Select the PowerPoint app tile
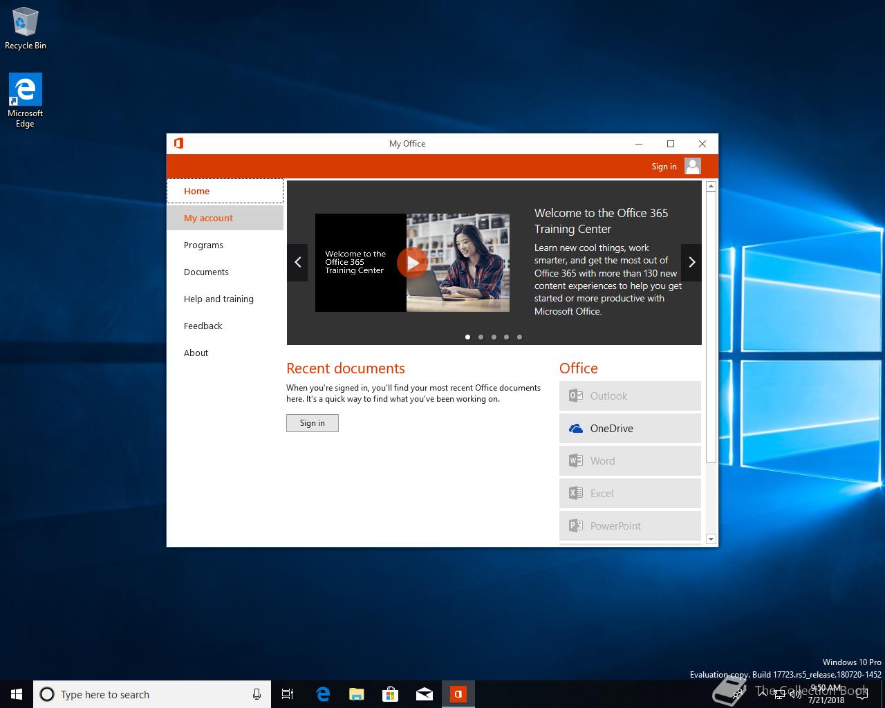The image size is (885, 708). pyautogui.click(x=630, y=526)
